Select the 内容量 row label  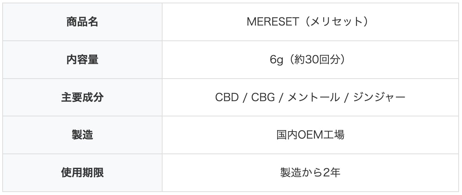pos(82,60)
